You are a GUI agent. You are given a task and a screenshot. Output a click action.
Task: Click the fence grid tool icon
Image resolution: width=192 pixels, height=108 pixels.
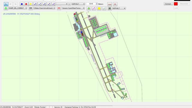31,8
